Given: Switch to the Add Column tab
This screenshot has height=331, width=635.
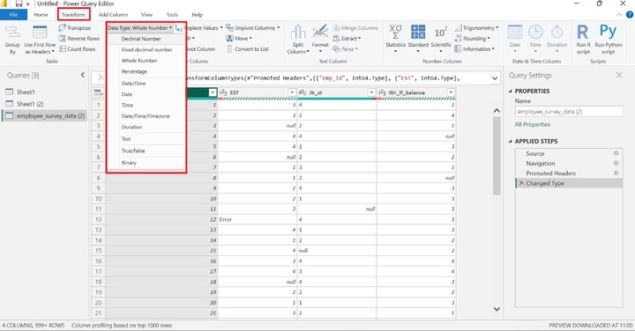Looking at the screenshot, I should [114, 15].
